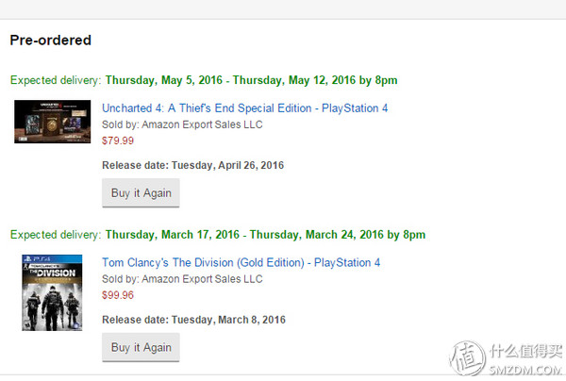Screen dimensions: 566x381
Task: Click Buy it Again for Uncharted 4
Action: pyautogui.click(x=141, y=193)
